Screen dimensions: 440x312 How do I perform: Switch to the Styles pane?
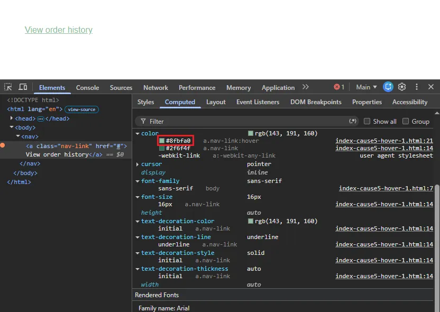pos(145,102)
